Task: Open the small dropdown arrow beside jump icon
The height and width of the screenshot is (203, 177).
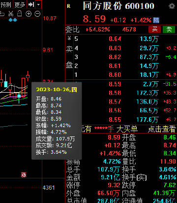Action: tap(38, 4)
